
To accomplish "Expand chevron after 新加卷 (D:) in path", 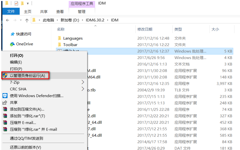I will pyautogui.click(x=83, y=20).
